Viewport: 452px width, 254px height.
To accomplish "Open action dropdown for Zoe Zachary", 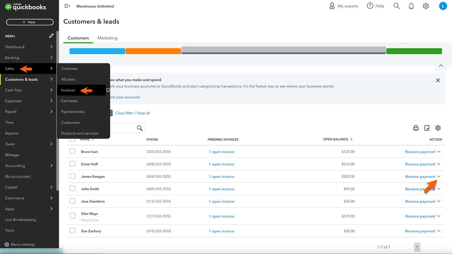I will click(x=439, y=231).
